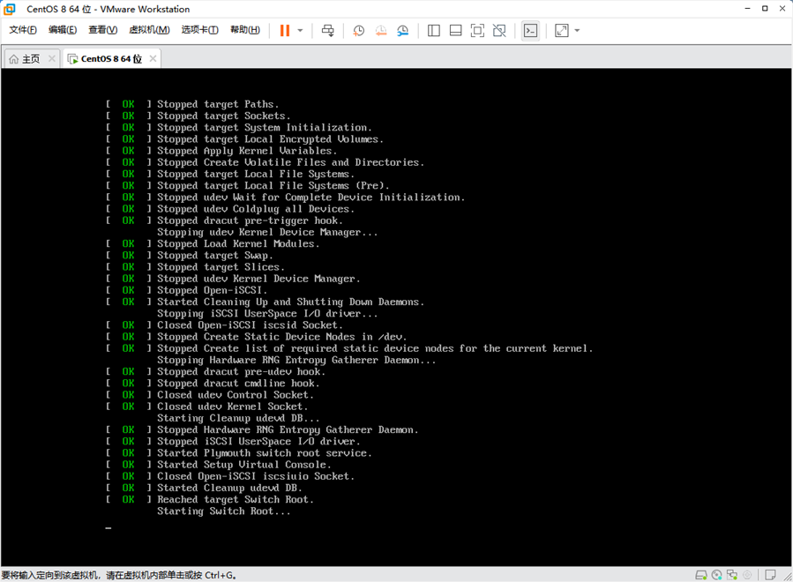The image size is (793, 582).
Task: Open the snapshot manager
Action: [x=402, y=30]
